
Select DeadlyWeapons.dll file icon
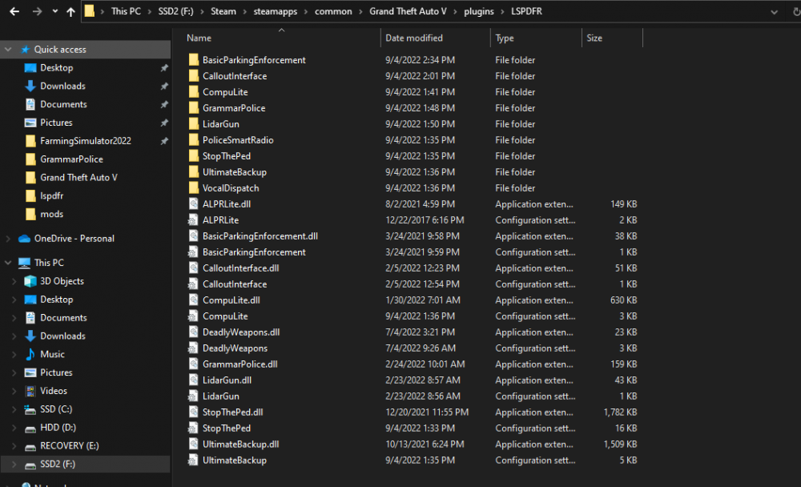[x=193, y=332]
